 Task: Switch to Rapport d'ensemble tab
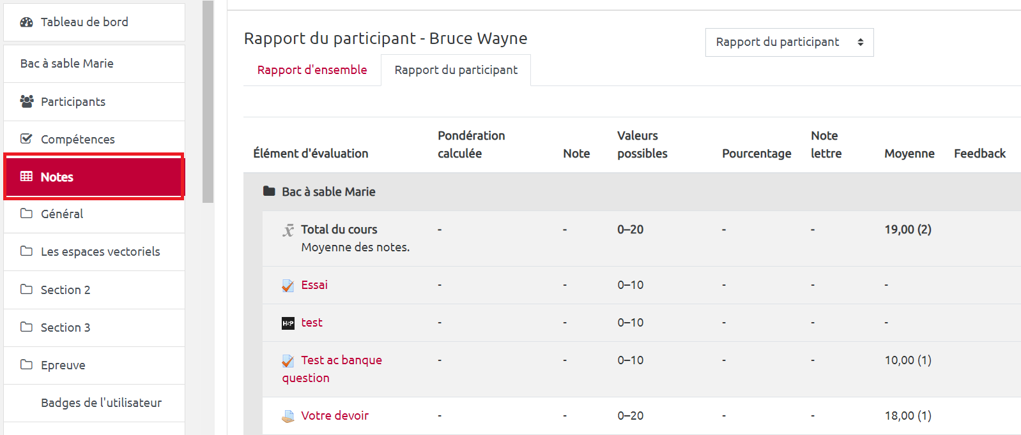312,70
